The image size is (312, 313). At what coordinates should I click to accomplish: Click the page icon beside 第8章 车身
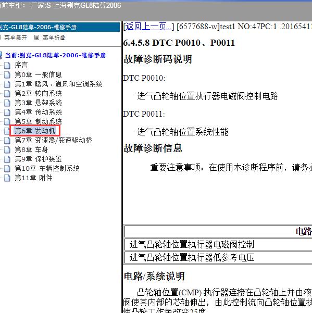[7, 149]
